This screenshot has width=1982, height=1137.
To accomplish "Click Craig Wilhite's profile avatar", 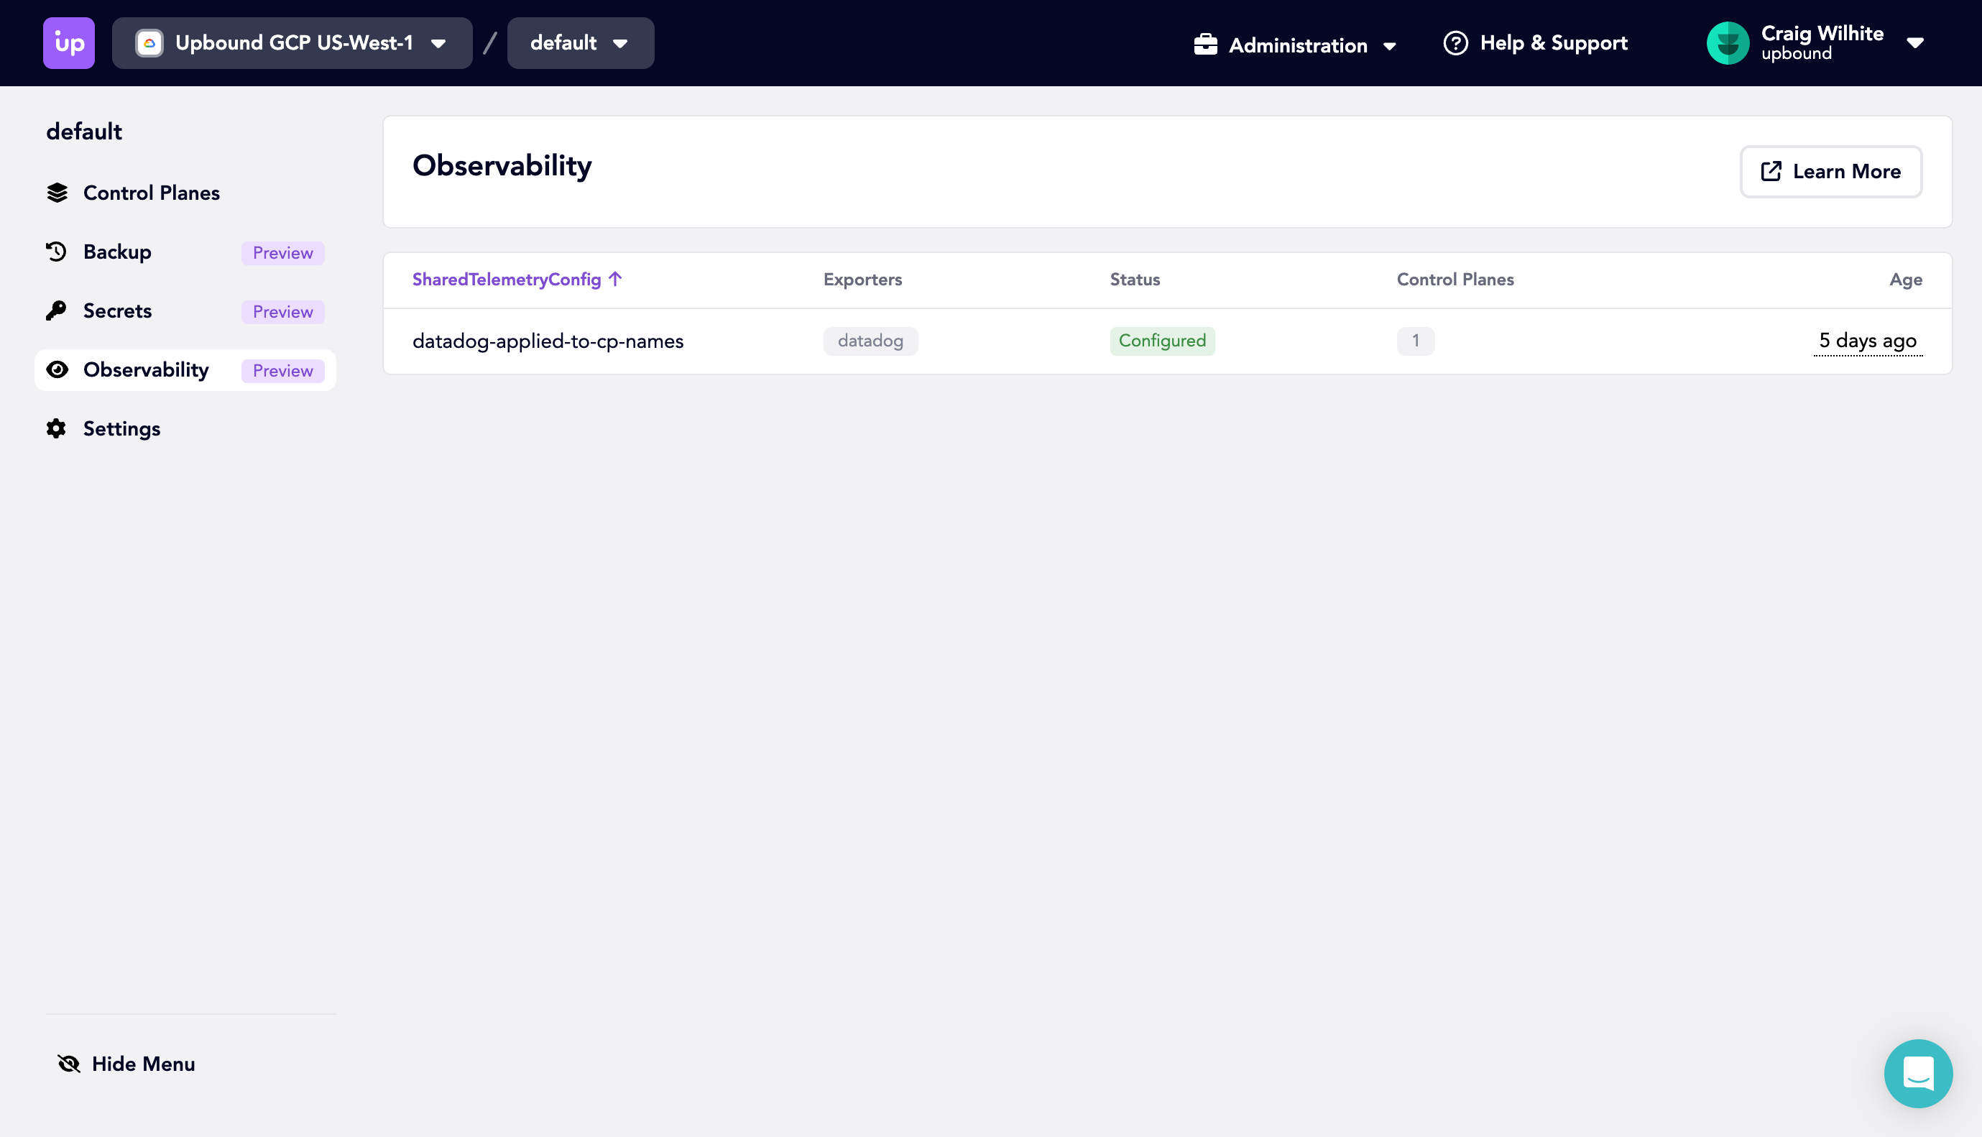I will (1728, 43).
